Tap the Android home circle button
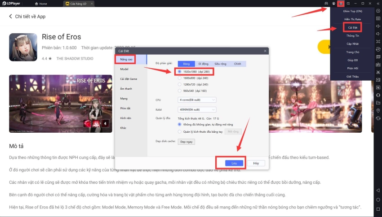 (x=378, y=200)
